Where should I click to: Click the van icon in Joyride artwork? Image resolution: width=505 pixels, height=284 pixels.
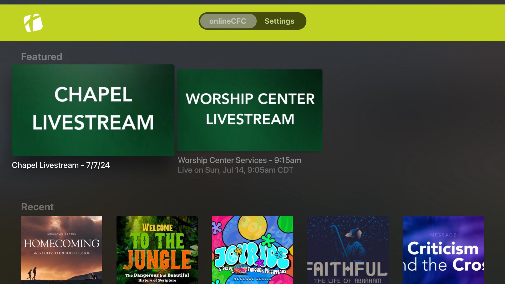coord(240,269)
